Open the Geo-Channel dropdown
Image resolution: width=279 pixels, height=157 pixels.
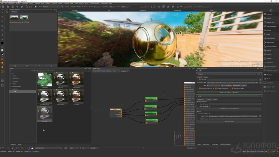(x=235, y=104)
